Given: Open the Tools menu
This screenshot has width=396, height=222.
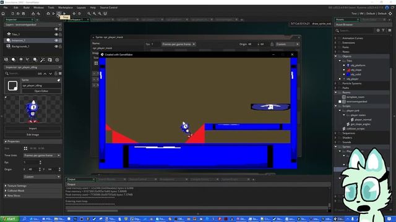Looking at the screenshot, I should (x=51, y=7).
